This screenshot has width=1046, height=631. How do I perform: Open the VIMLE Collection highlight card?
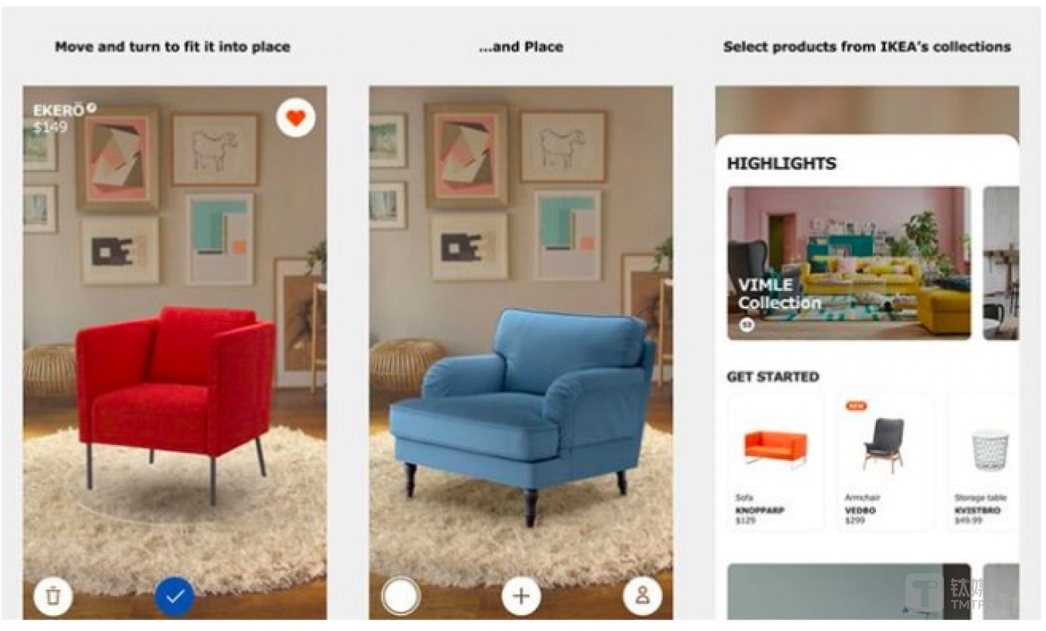(x=849, y=263)
